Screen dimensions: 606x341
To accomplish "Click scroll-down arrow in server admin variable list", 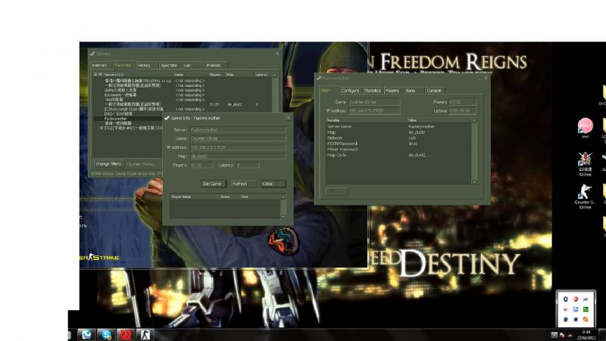I will (x=474, y=181).
